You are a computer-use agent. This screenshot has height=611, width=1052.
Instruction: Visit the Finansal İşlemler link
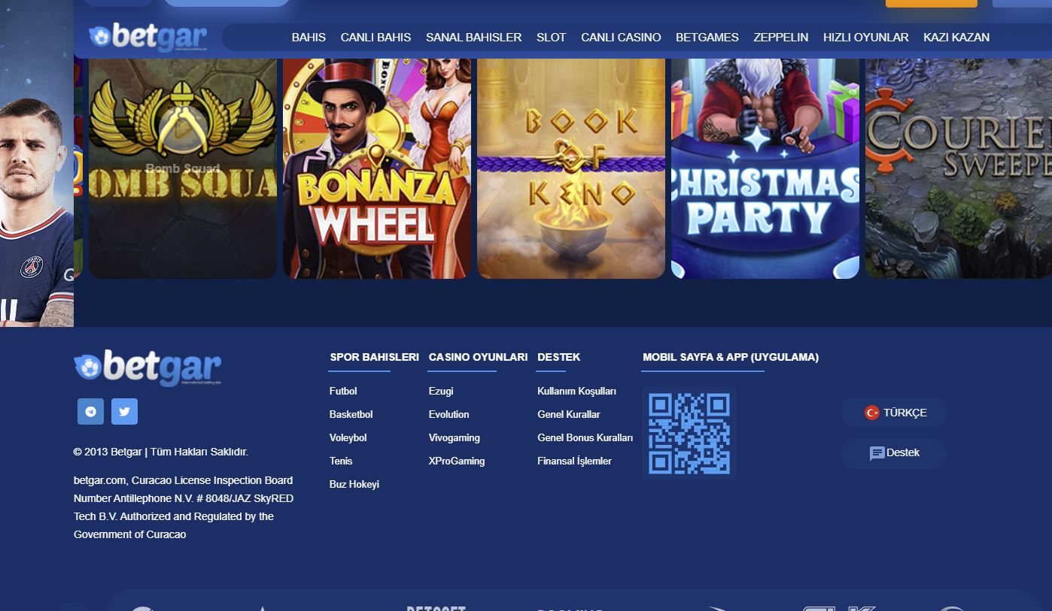pyautogui.click(x=574, y=461)
